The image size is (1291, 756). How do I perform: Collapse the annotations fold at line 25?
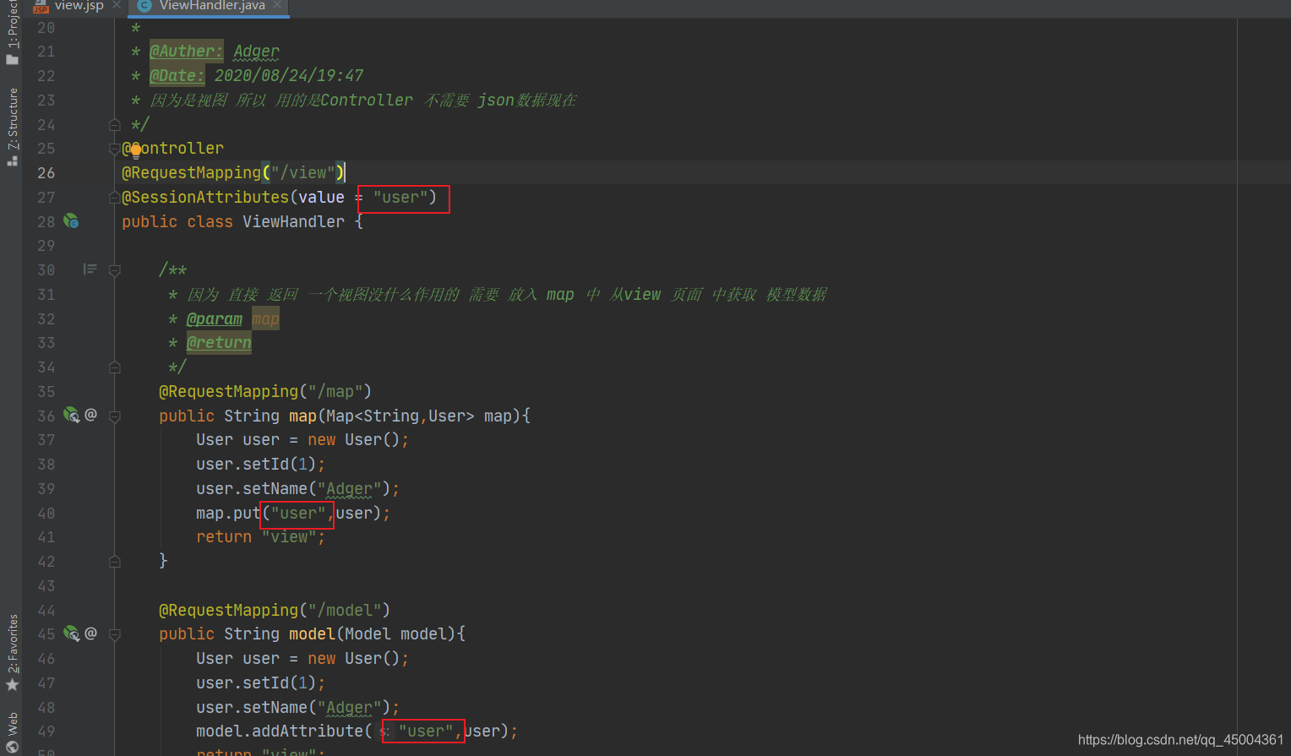(115, 150)
